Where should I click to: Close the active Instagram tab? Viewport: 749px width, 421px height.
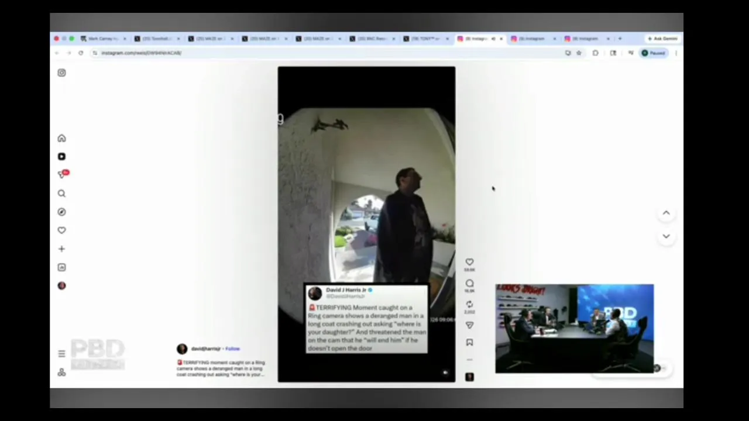pos(501,39)
